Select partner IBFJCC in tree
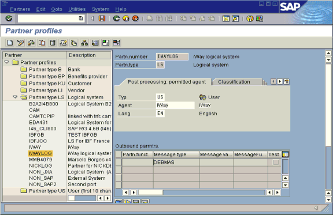 pyautogui.click(x=38, y=141)
